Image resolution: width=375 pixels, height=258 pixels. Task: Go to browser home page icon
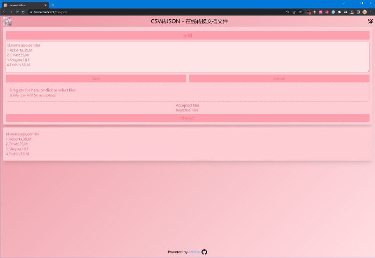[23, 12]
